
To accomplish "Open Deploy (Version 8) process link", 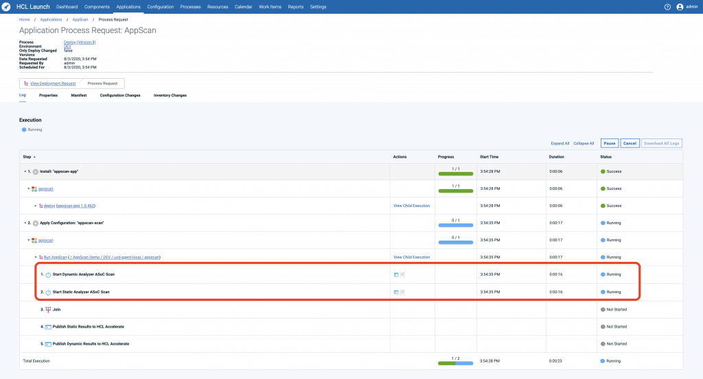I will click(x=80, y=42).
